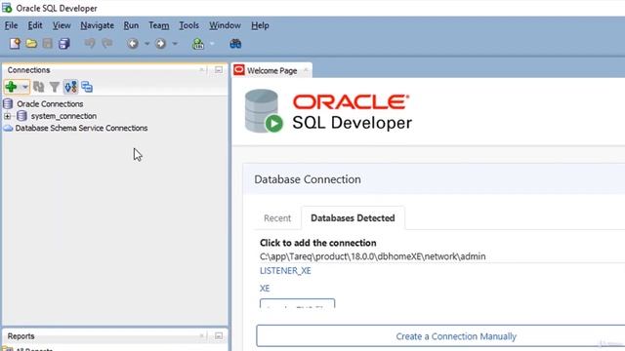Open the Navigate menu

coord(98,25)
